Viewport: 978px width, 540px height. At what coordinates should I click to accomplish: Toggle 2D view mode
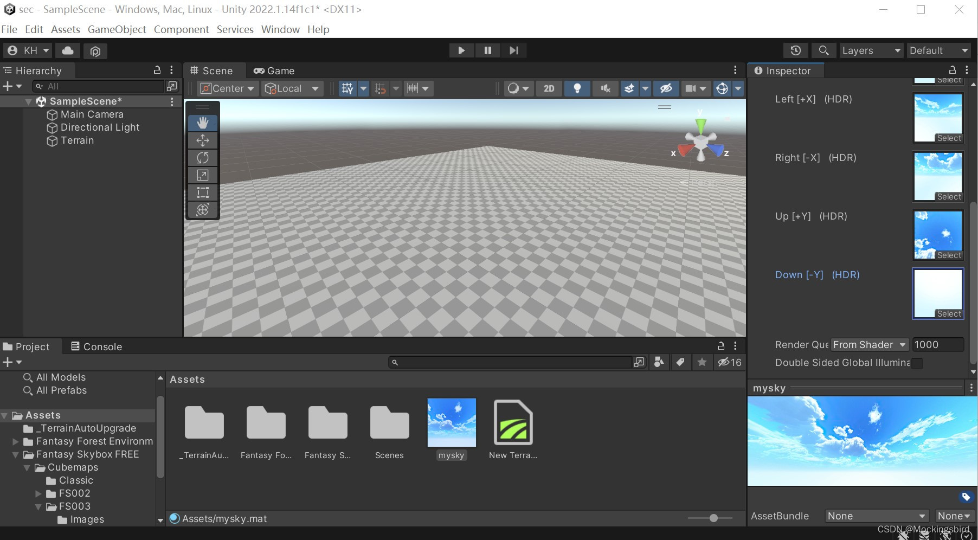[x=549, y=88]
